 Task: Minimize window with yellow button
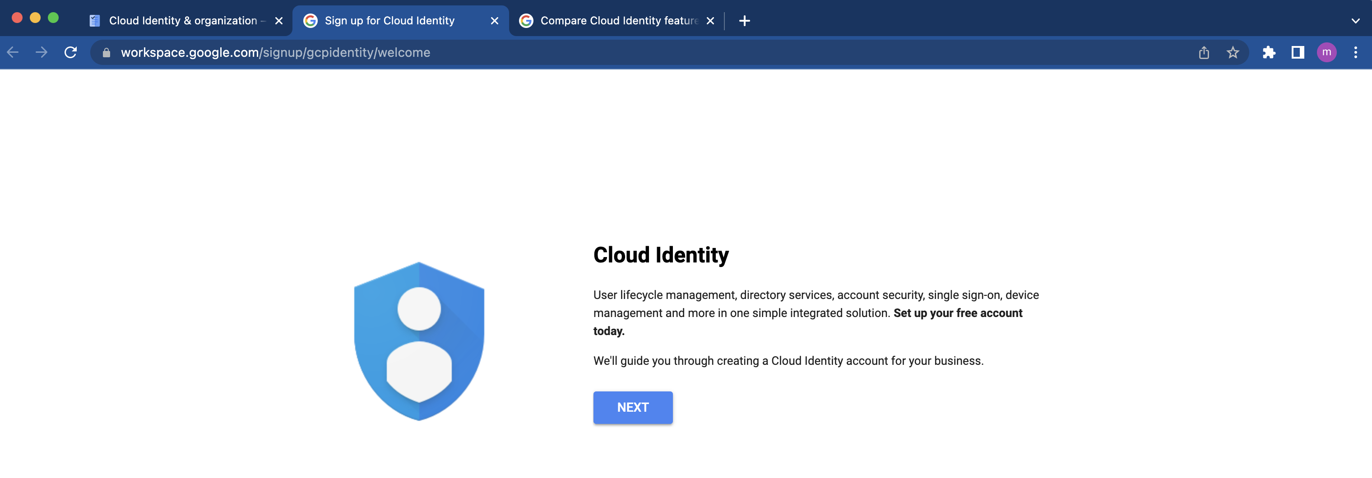click(x=35, y=18)
